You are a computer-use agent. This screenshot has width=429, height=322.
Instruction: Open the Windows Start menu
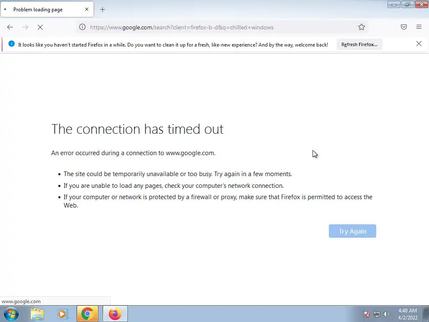pyautogui.click(x=11, y=314)
